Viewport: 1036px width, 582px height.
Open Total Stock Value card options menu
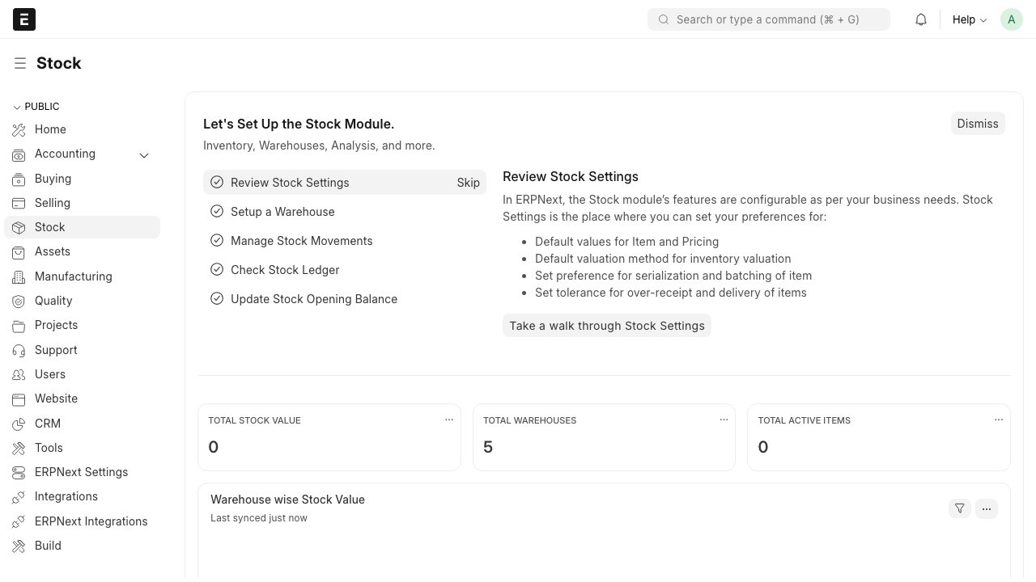coord(449,420)
